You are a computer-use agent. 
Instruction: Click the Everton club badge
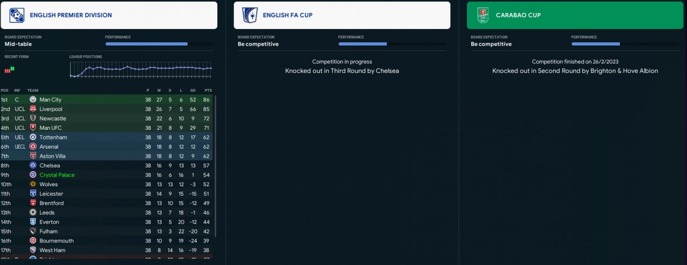tap(33, 222)
